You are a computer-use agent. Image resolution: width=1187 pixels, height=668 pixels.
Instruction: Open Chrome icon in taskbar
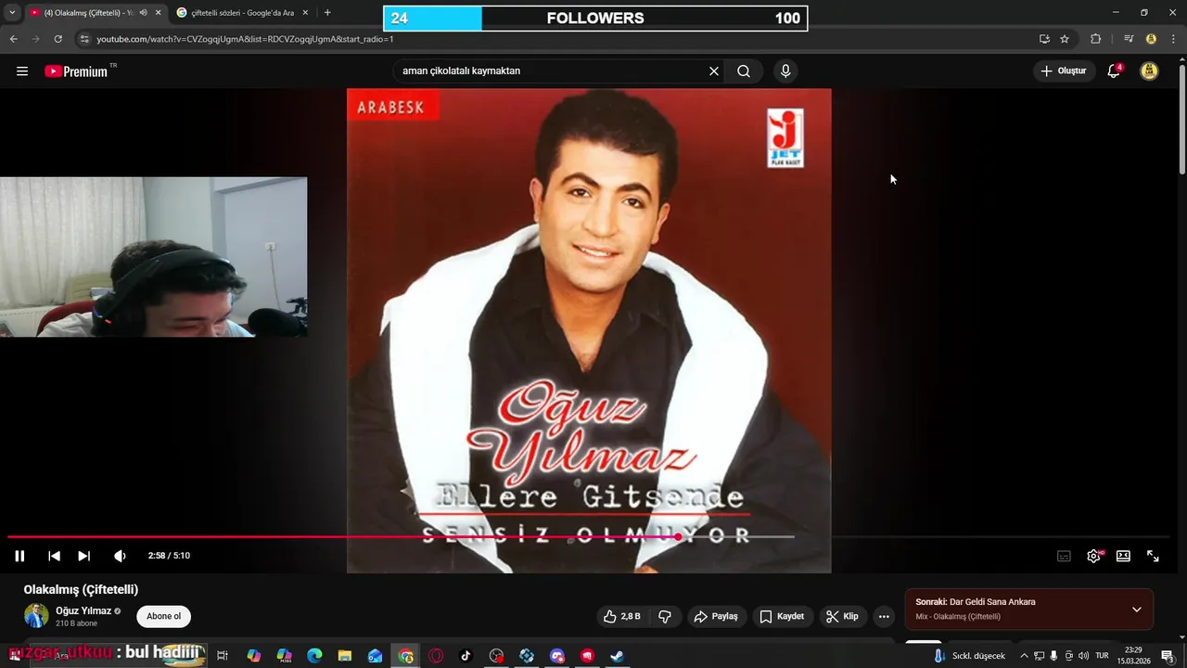click(x=405, y=656)
